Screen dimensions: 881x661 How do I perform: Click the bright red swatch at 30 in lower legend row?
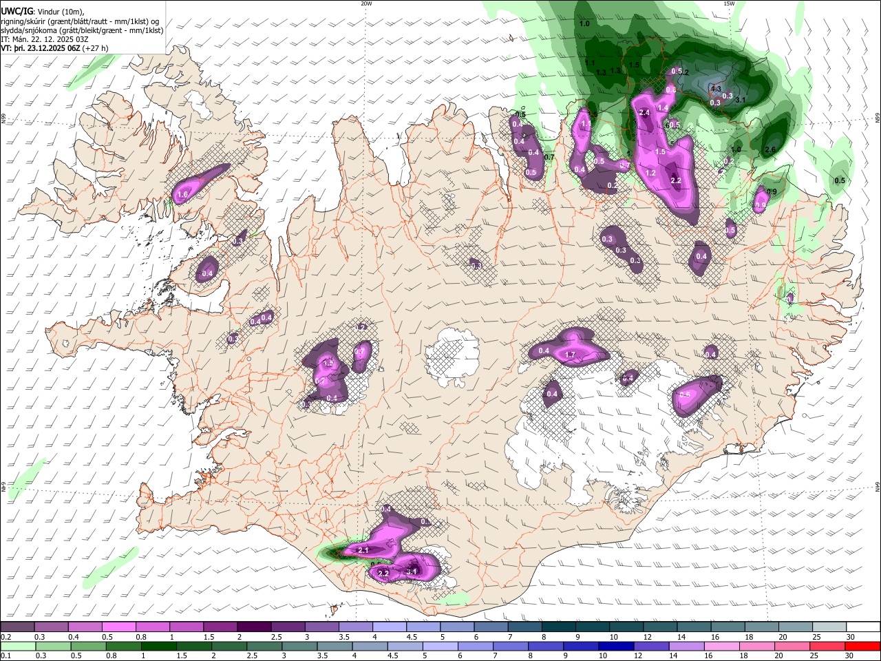(x=863, y=646)
